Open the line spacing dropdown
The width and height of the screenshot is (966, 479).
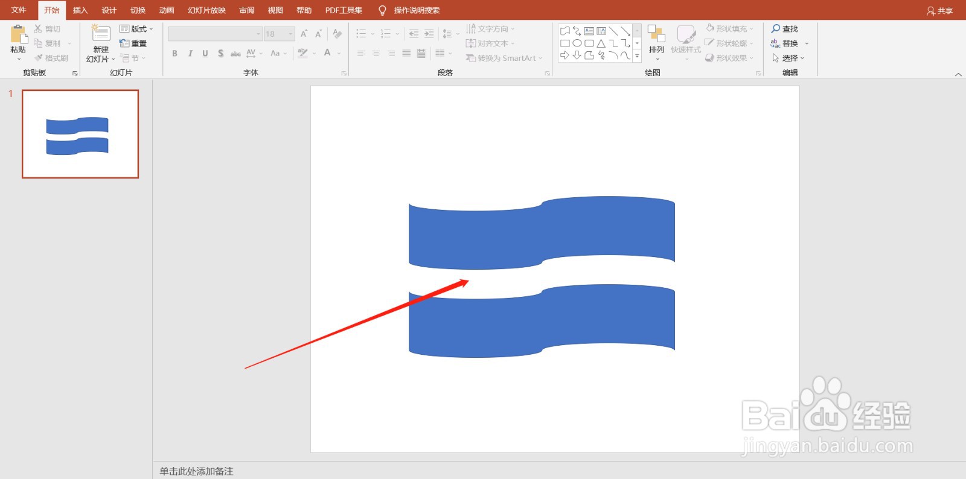(450, 34)
